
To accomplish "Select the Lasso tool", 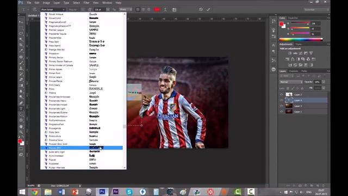I will pyautogui.click(x=21, y=34).
